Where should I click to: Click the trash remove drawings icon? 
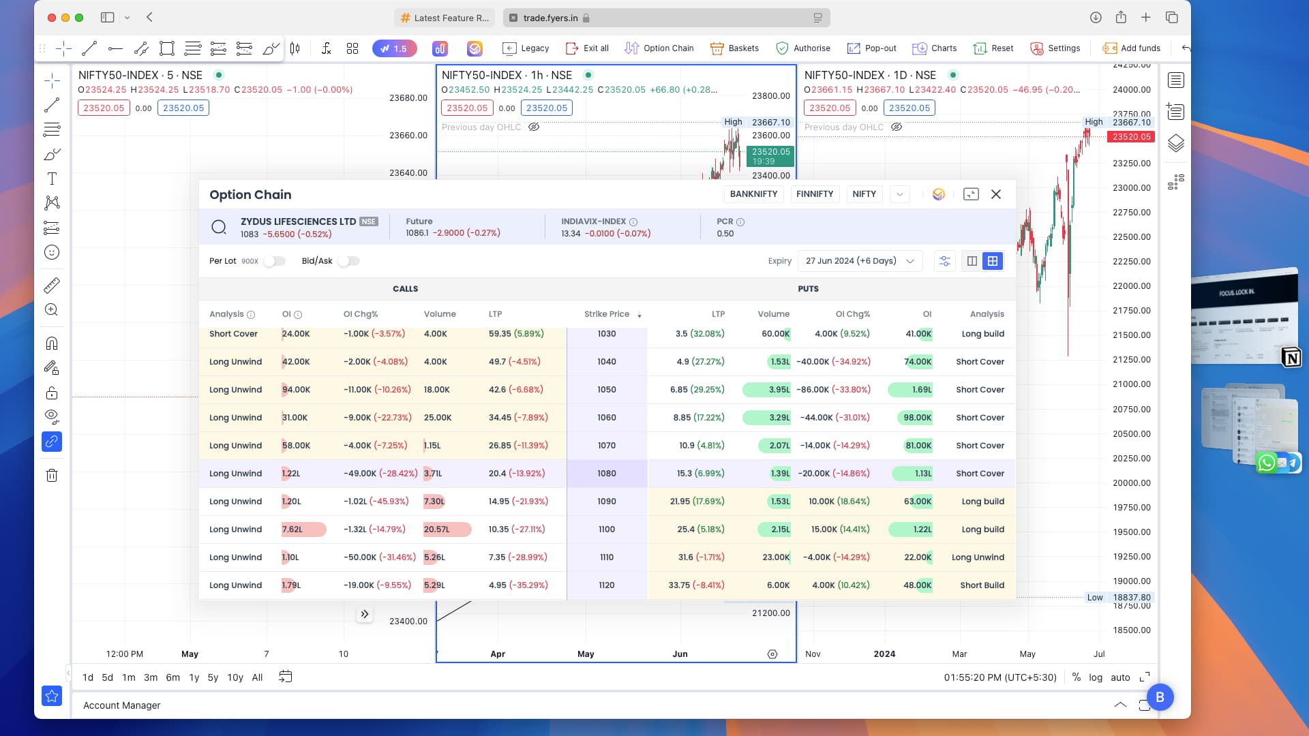pos(52,476)
